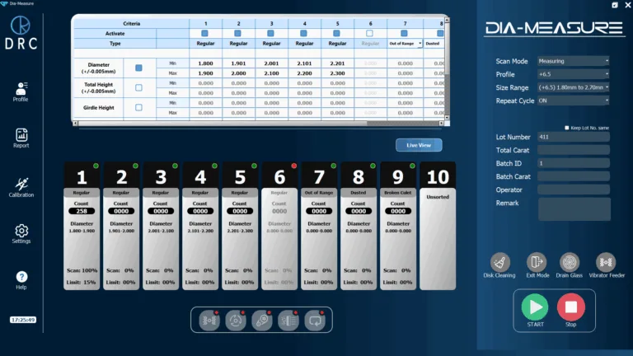Image resolution: width=633 pixels, height=356 pixels.
Task: Enable Activate checkbox for criteria column 6
Action: tap(369, 34)
